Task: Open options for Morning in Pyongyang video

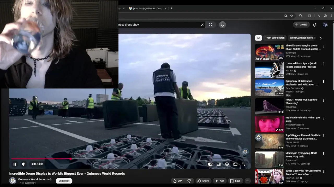Action: tap(324, 153)
